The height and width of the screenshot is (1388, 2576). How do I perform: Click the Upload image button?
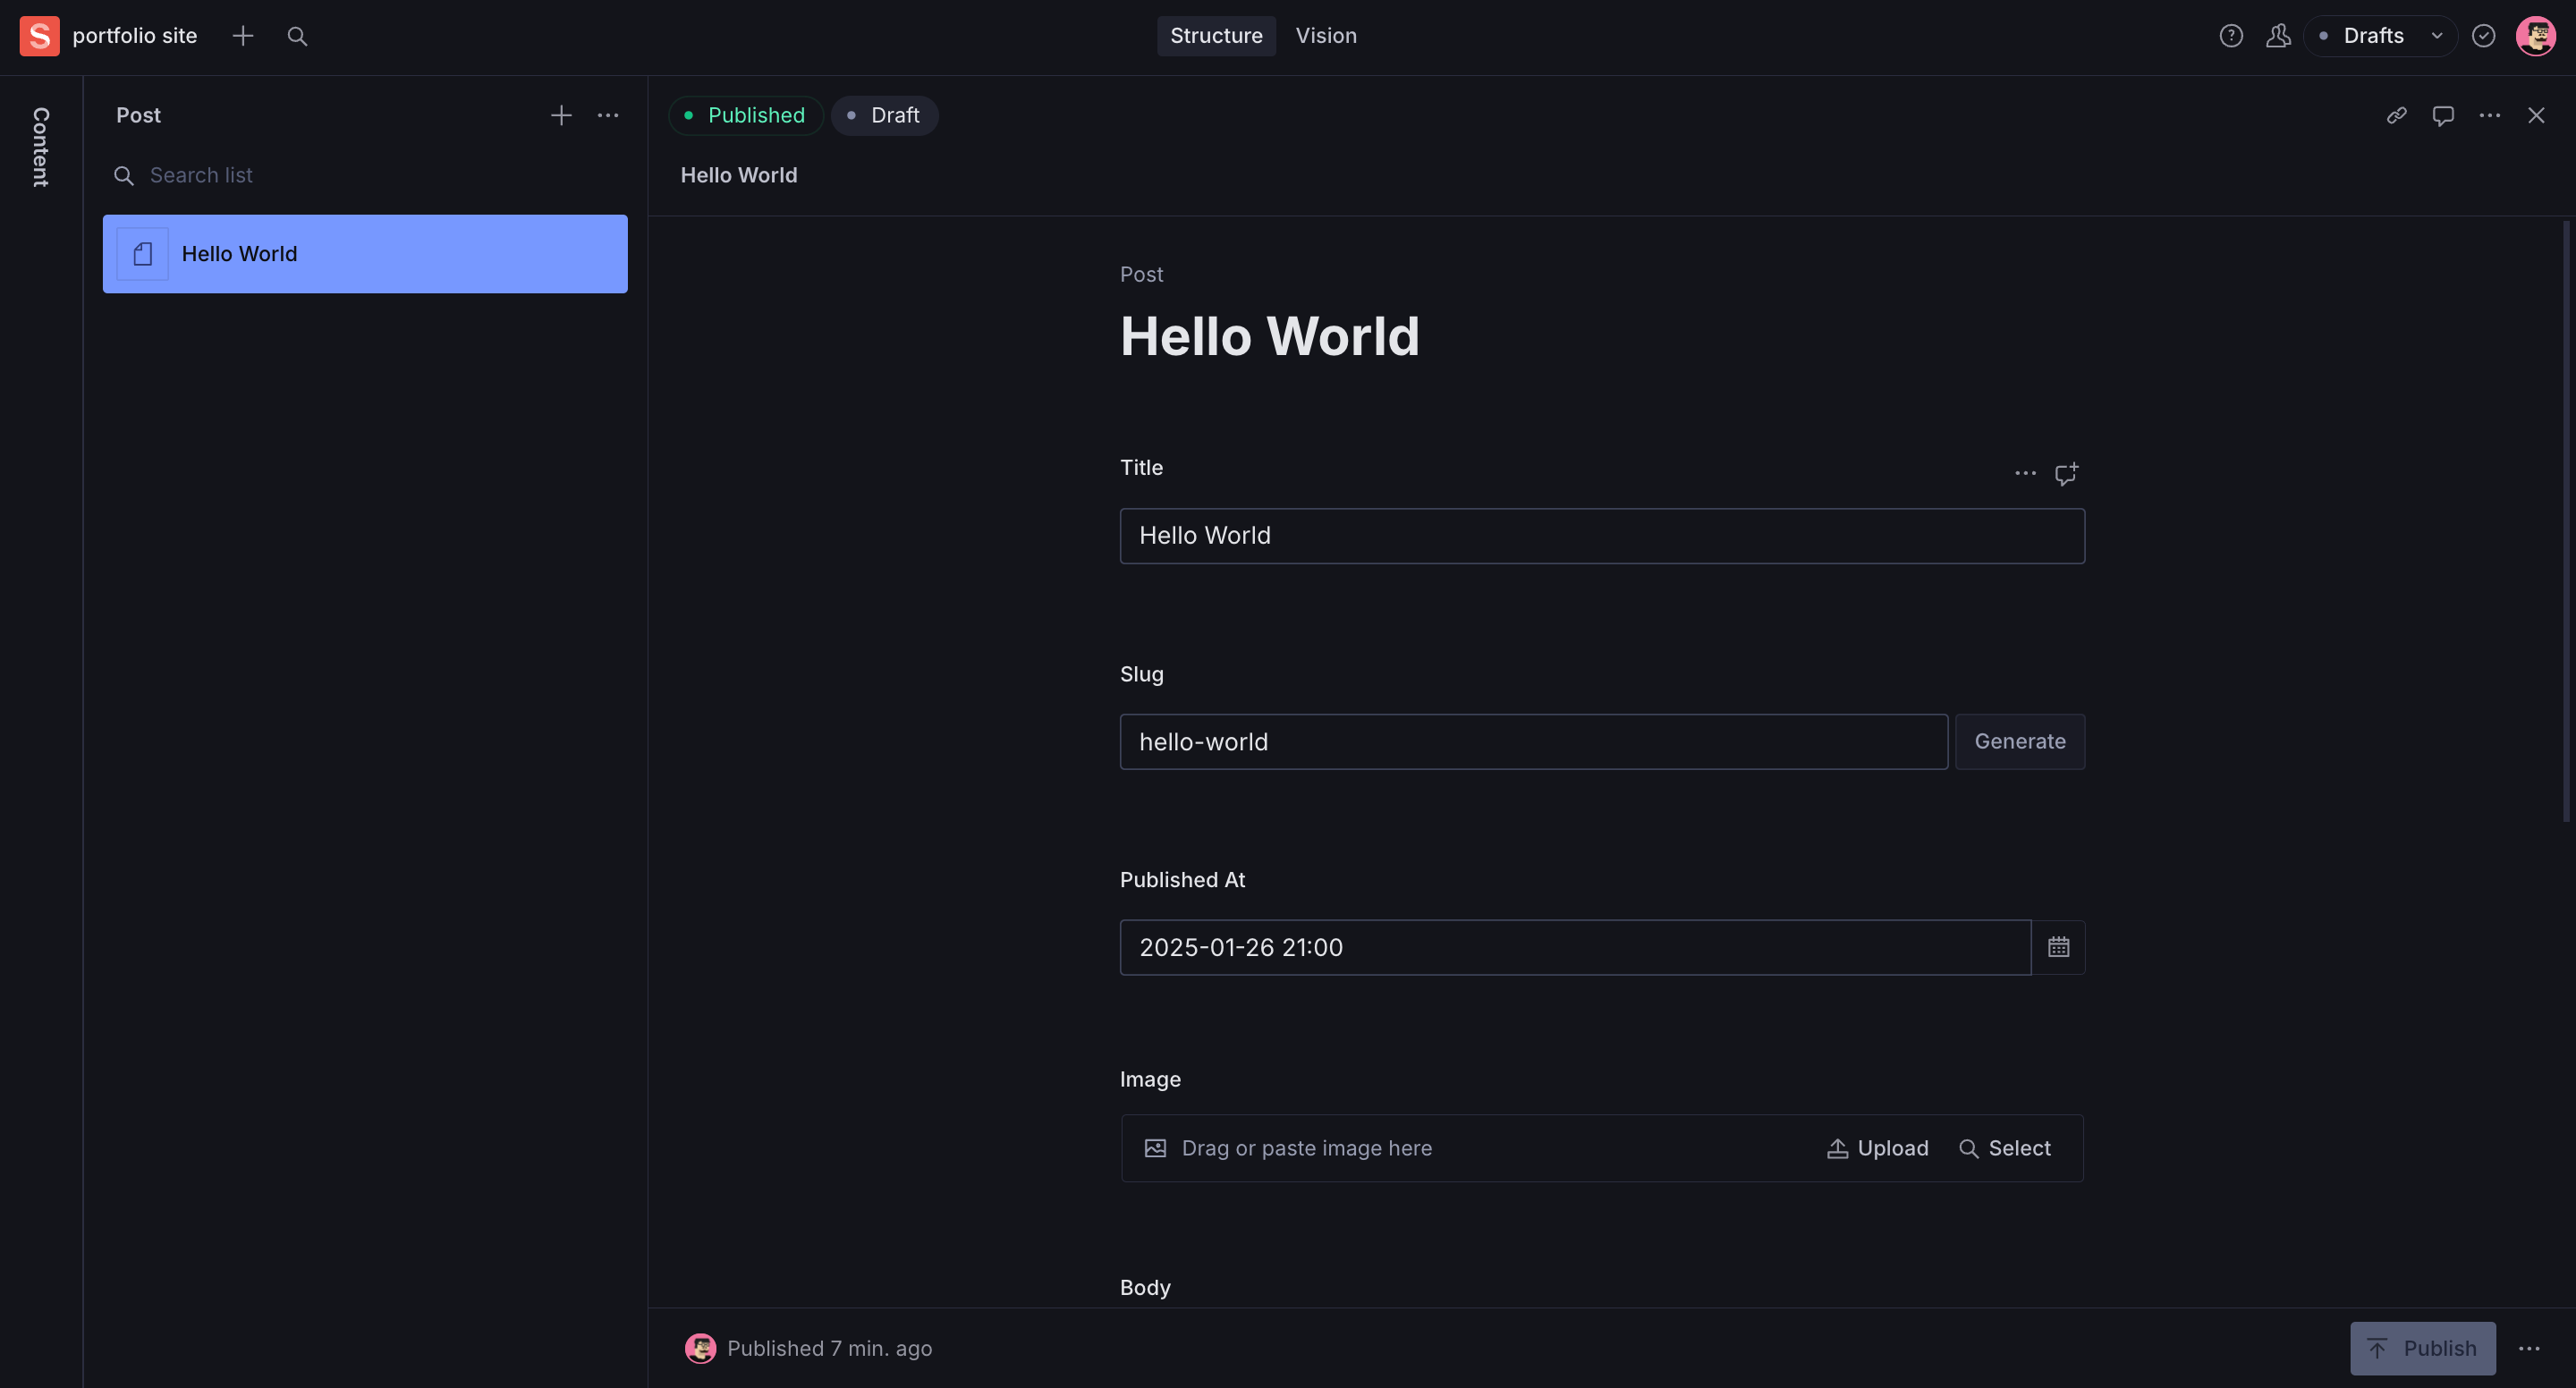click(1878, 1148)
